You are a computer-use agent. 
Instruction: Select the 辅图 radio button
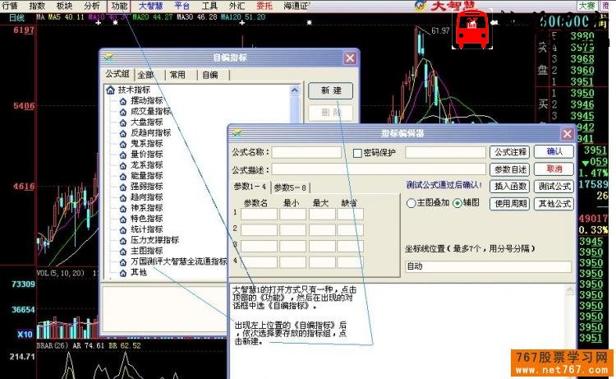pos(457,203)
